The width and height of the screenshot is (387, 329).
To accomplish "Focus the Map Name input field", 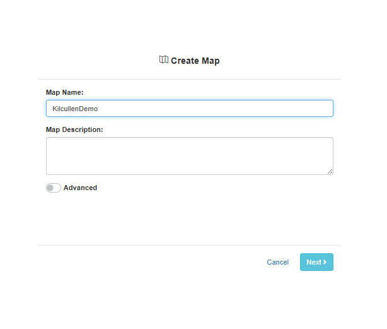I will coord(190,108).
